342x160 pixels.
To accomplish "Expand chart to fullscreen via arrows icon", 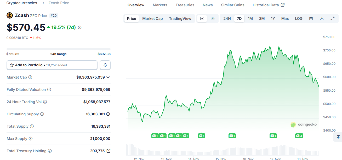I will tap(332, 19).
